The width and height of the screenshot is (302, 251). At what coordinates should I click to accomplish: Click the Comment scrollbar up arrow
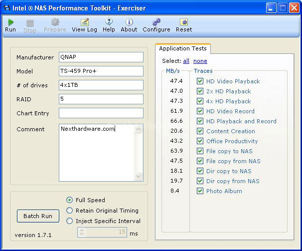(x=139, y=129)
